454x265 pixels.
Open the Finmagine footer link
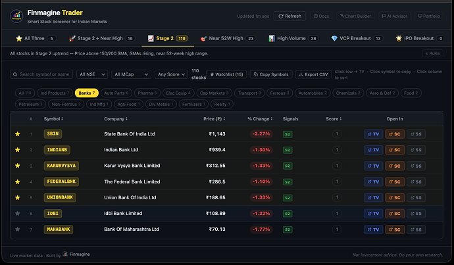(76, 254)
